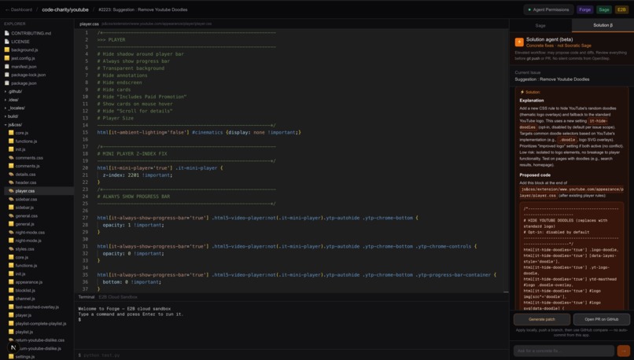The image size is (634, 360).
Task: Click the yellow E2B badge
Action: (x=621, y=9)
